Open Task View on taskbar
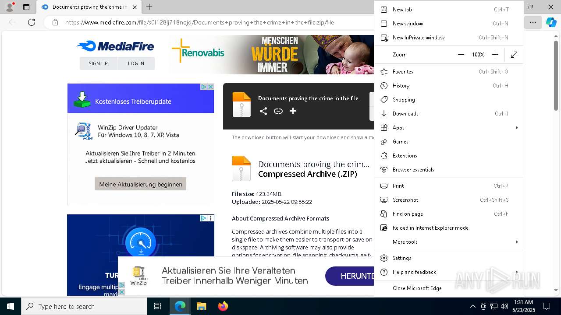This screenshot has height=315, width=561. pos(158,306)
